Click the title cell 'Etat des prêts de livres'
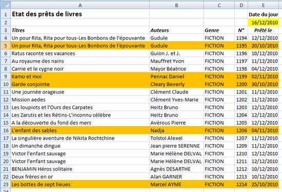The width and height of the screenshot is (282, 192). 80,14
